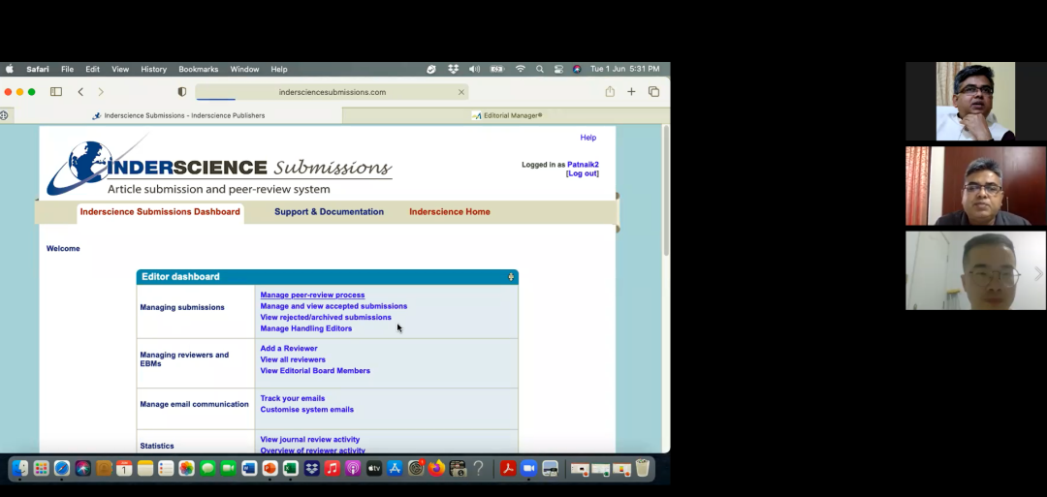The width and height of the screenshot is (1047, 497).
Task: Collapse the Editor dashboard panel arrow
Action: (511, 277)
